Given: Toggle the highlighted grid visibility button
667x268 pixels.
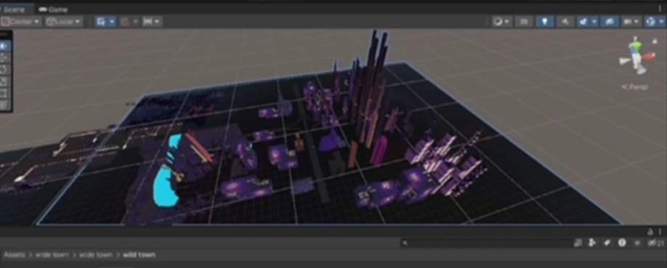Looking at the screenshot, I should (x=101, y=22).
